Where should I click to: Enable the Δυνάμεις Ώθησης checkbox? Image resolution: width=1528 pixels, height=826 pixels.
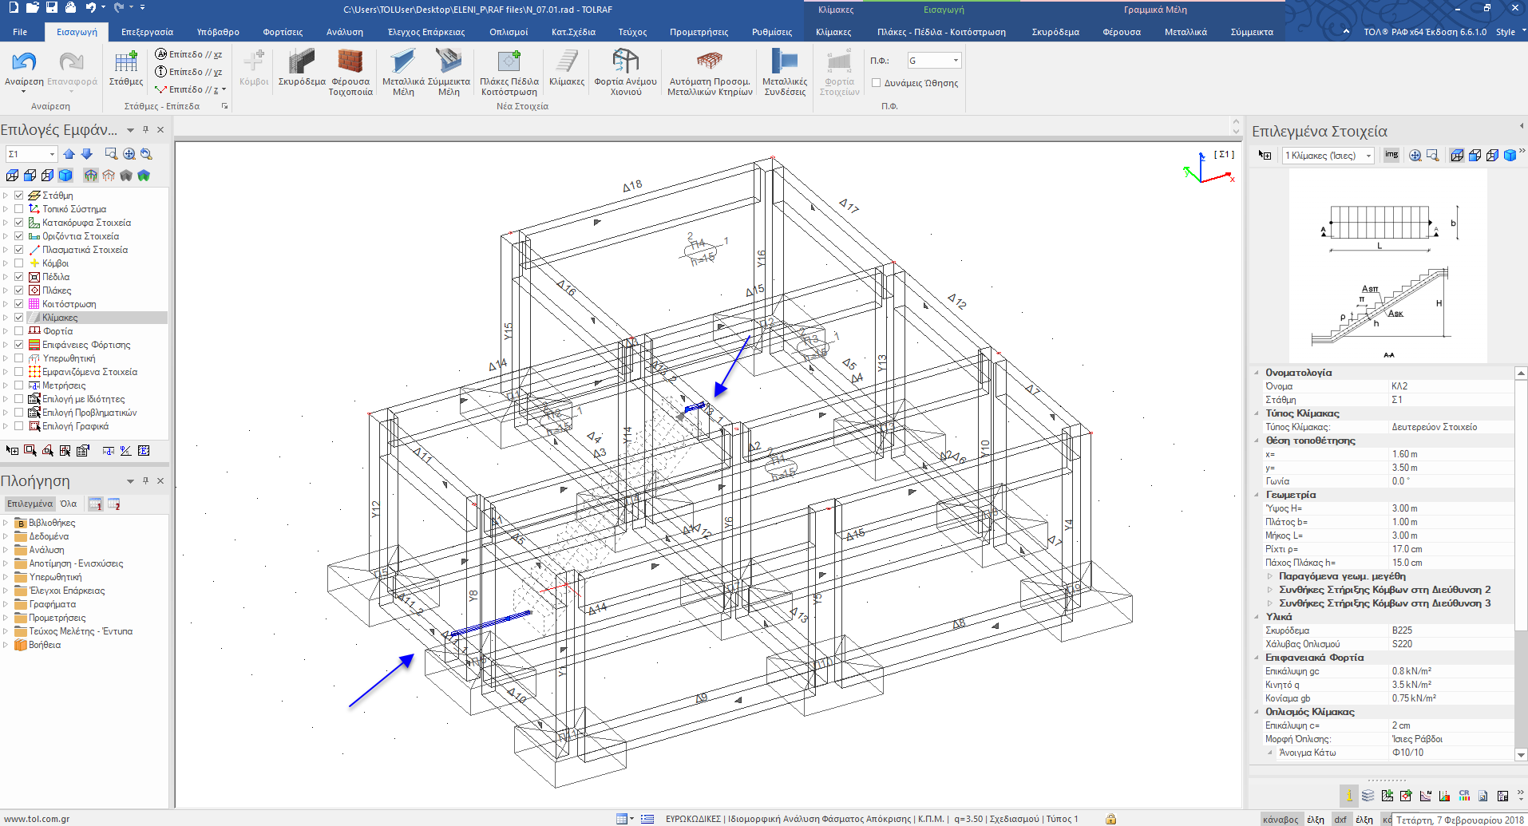(x=876, y=83)
